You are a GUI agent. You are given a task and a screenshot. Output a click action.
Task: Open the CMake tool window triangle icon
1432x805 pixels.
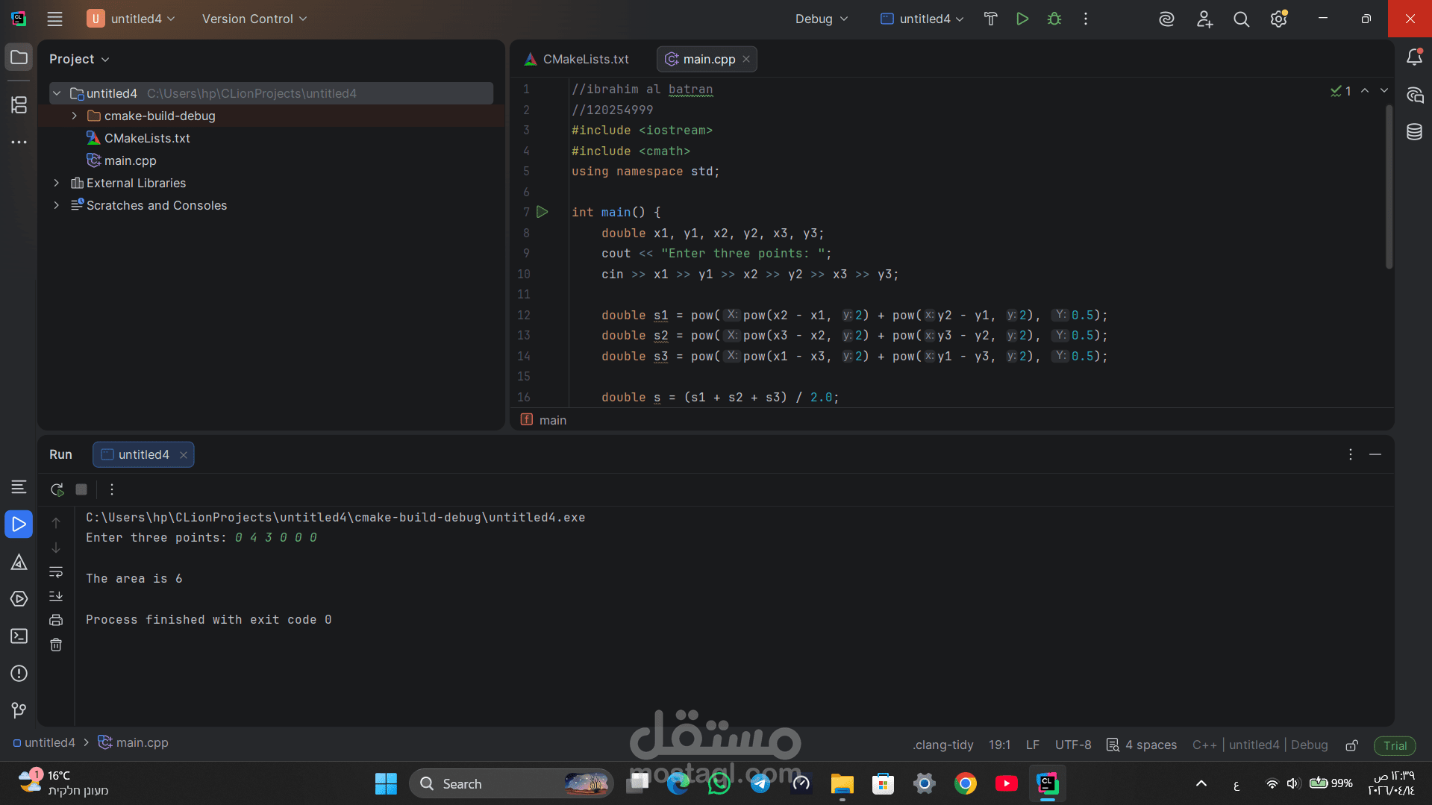(19, 562)
